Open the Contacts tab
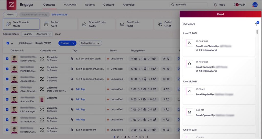 coord(49,5)
